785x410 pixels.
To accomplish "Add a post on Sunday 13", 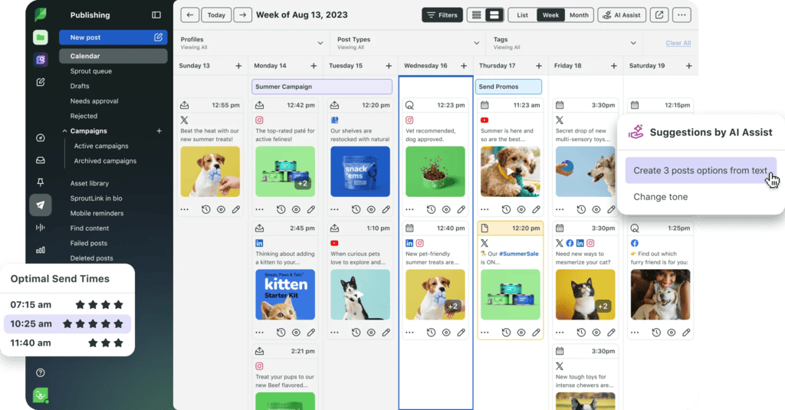I will [x=238, y=66].
